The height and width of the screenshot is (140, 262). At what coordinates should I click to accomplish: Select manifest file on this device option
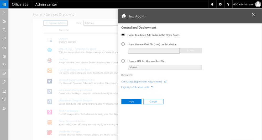(x=123, y=44)
